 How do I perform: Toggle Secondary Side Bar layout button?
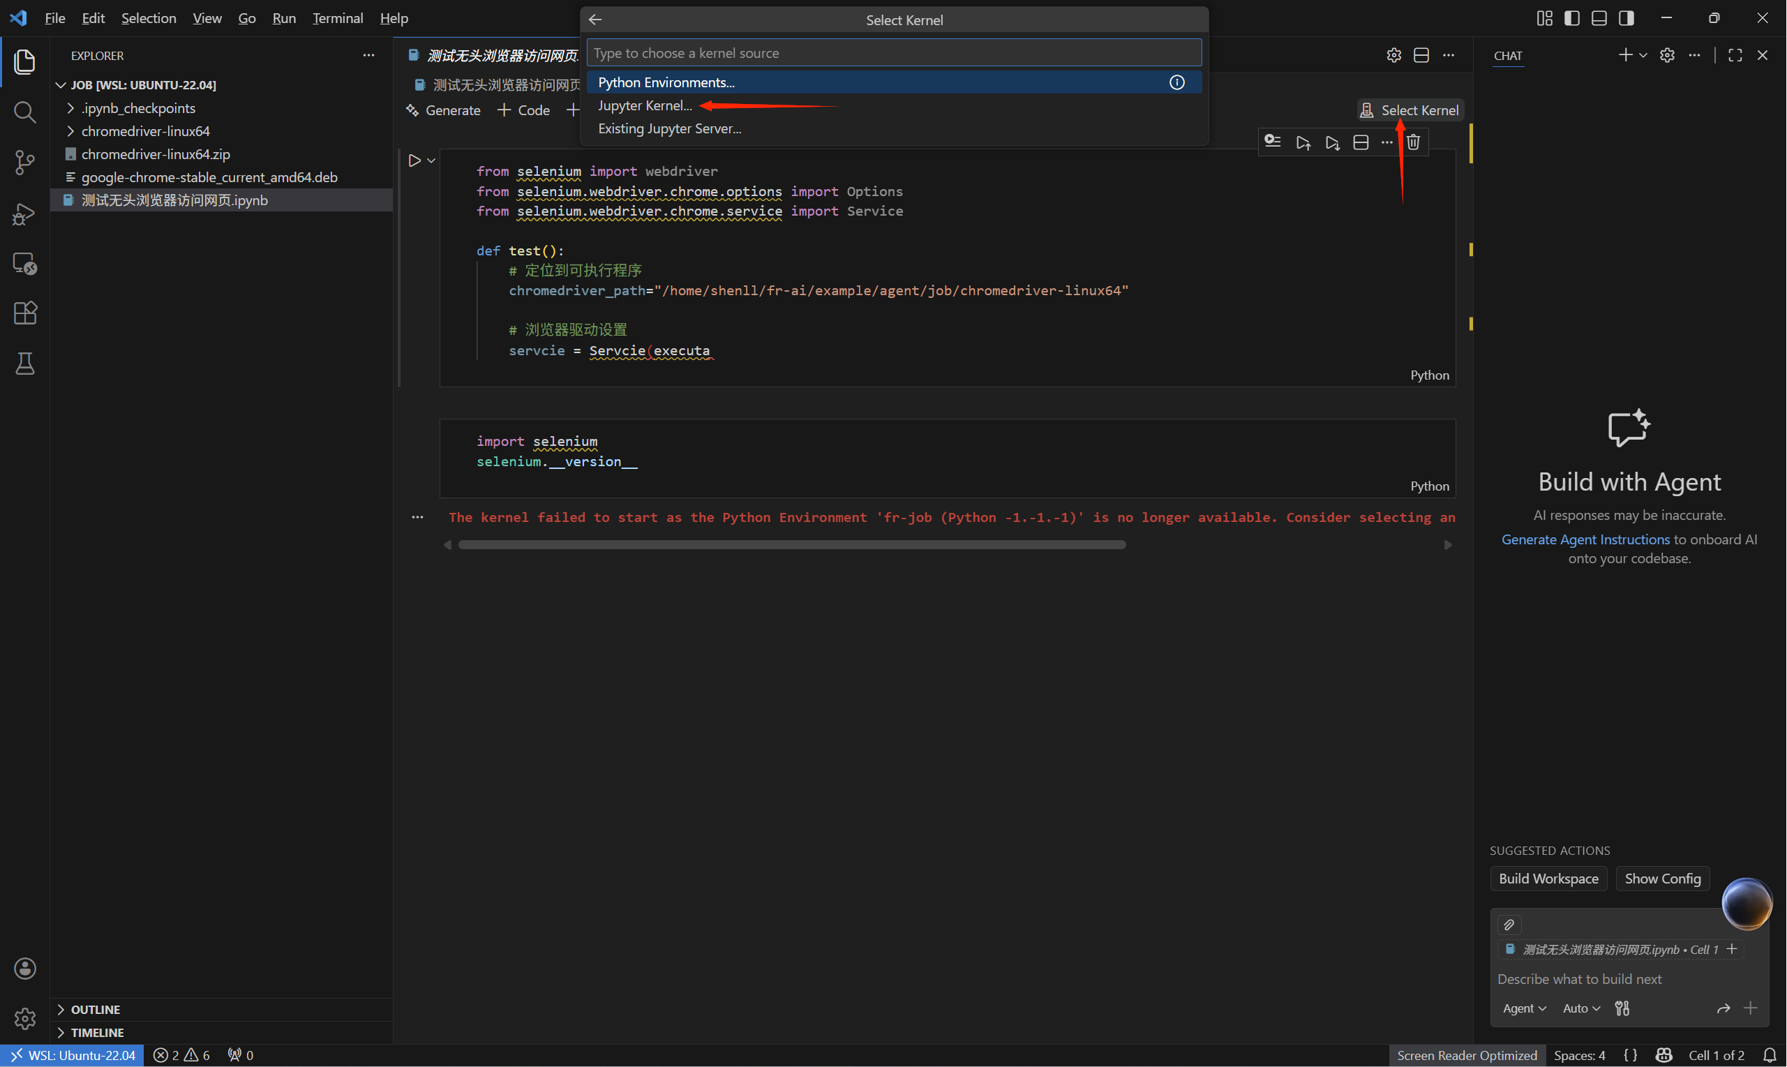(x=1626, y=19)
